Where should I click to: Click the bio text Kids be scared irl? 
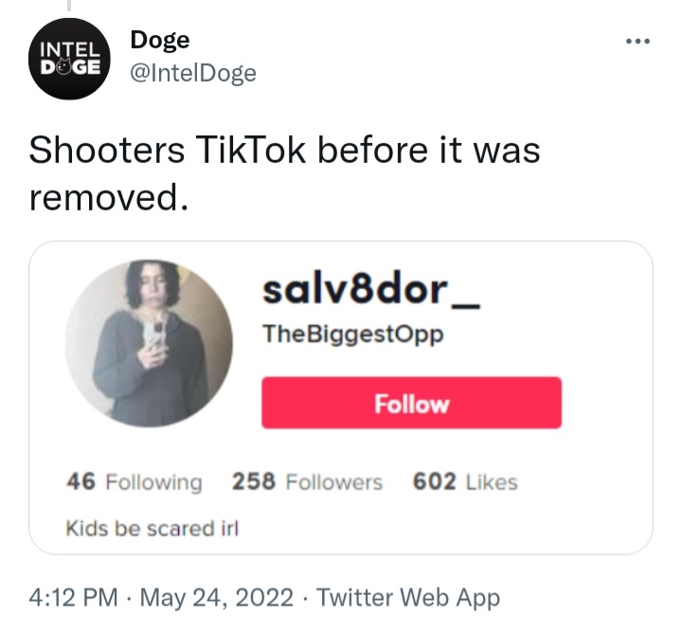(153, 529)
